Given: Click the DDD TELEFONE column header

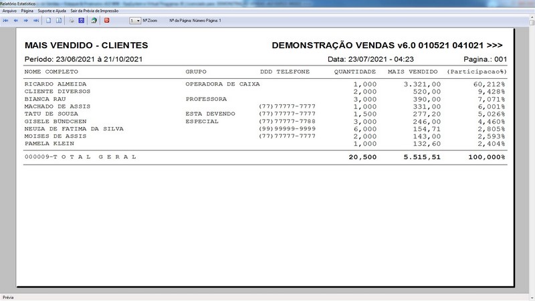Looking at the screenshot, I should coord(285,72).
